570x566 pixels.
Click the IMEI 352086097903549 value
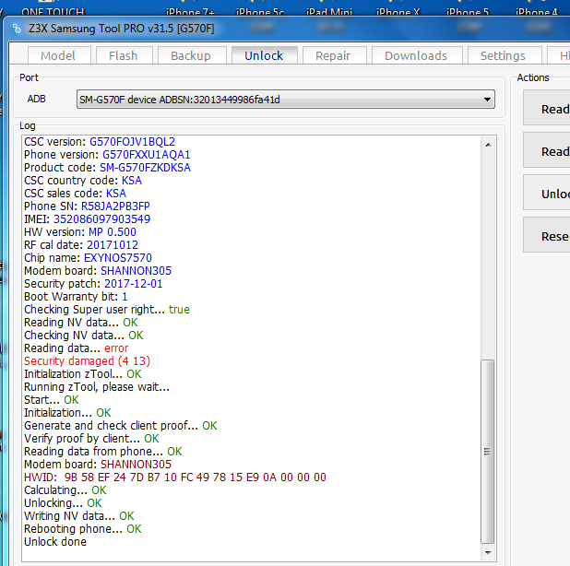click(101, 219)
